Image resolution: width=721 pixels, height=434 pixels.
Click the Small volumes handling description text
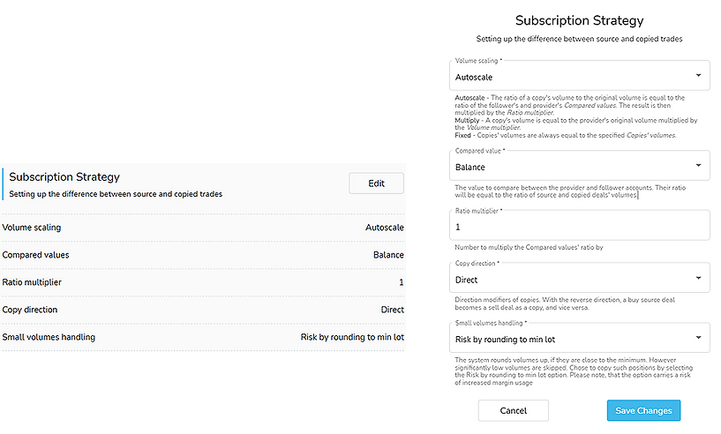pos(575,371)
